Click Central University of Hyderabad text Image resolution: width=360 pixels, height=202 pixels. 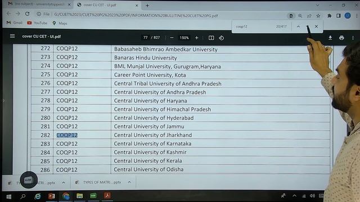click(x=154, y=118)
